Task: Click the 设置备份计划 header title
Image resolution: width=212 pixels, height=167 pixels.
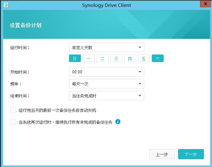Action: (26, 25)
